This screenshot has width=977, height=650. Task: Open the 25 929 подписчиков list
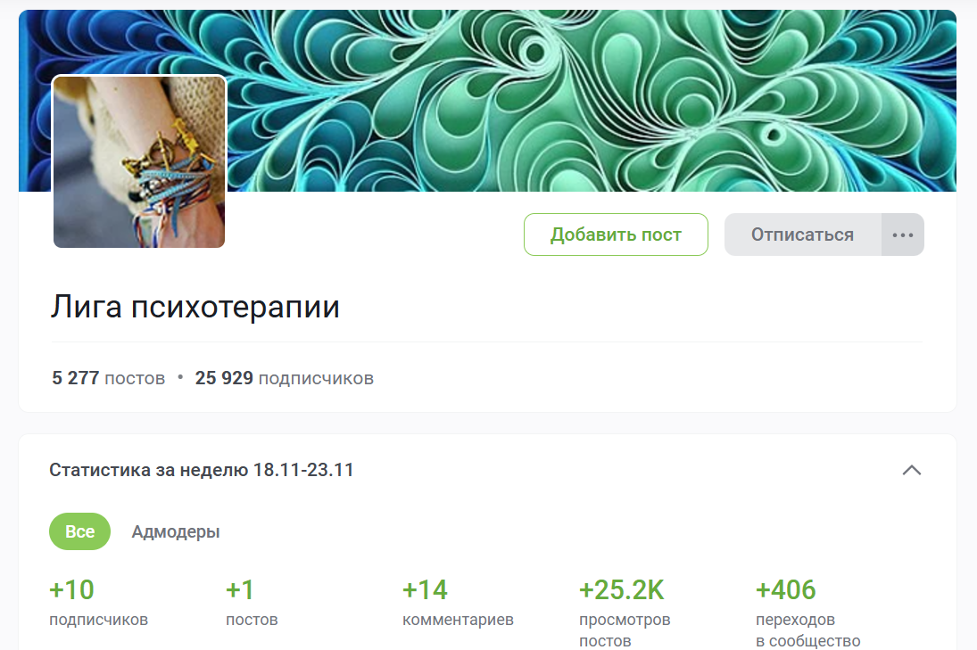[x=284, y=378]
